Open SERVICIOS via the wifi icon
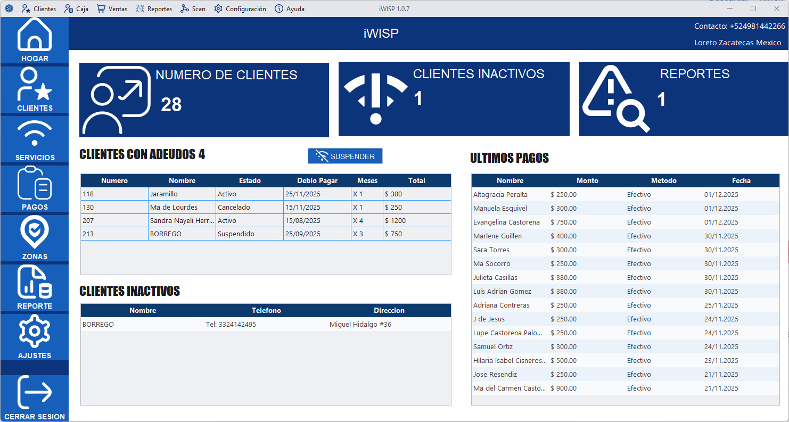The width and height of the screenshot is (789, 422). pos(34,133)
